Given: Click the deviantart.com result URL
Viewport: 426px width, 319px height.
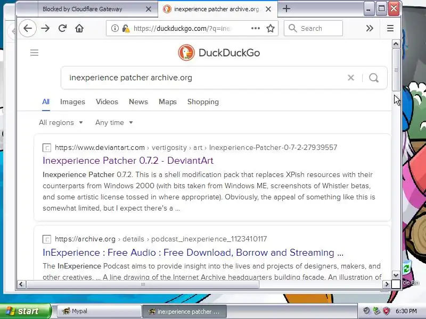Looking at the screenshot, I should 196,148.
